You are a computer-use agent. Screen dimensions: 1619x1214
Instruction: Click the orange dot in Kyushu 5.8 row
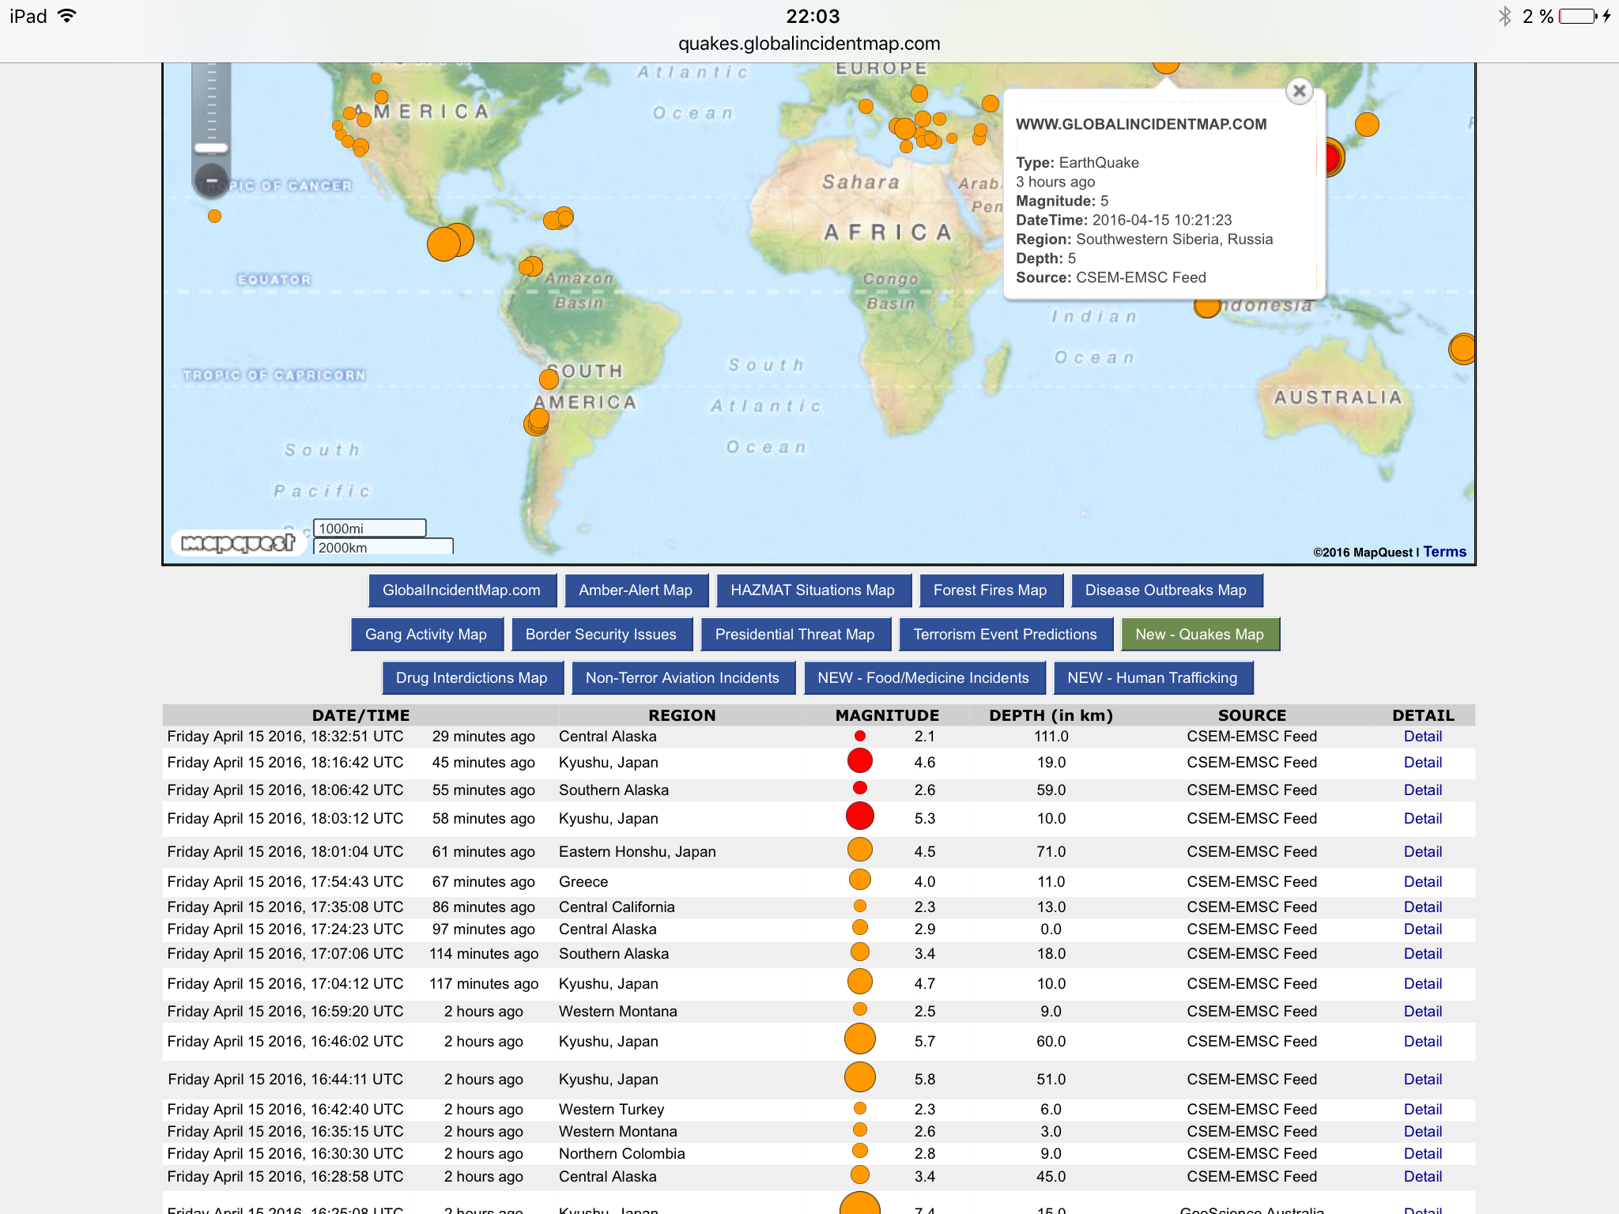(x=860, y=1076)
